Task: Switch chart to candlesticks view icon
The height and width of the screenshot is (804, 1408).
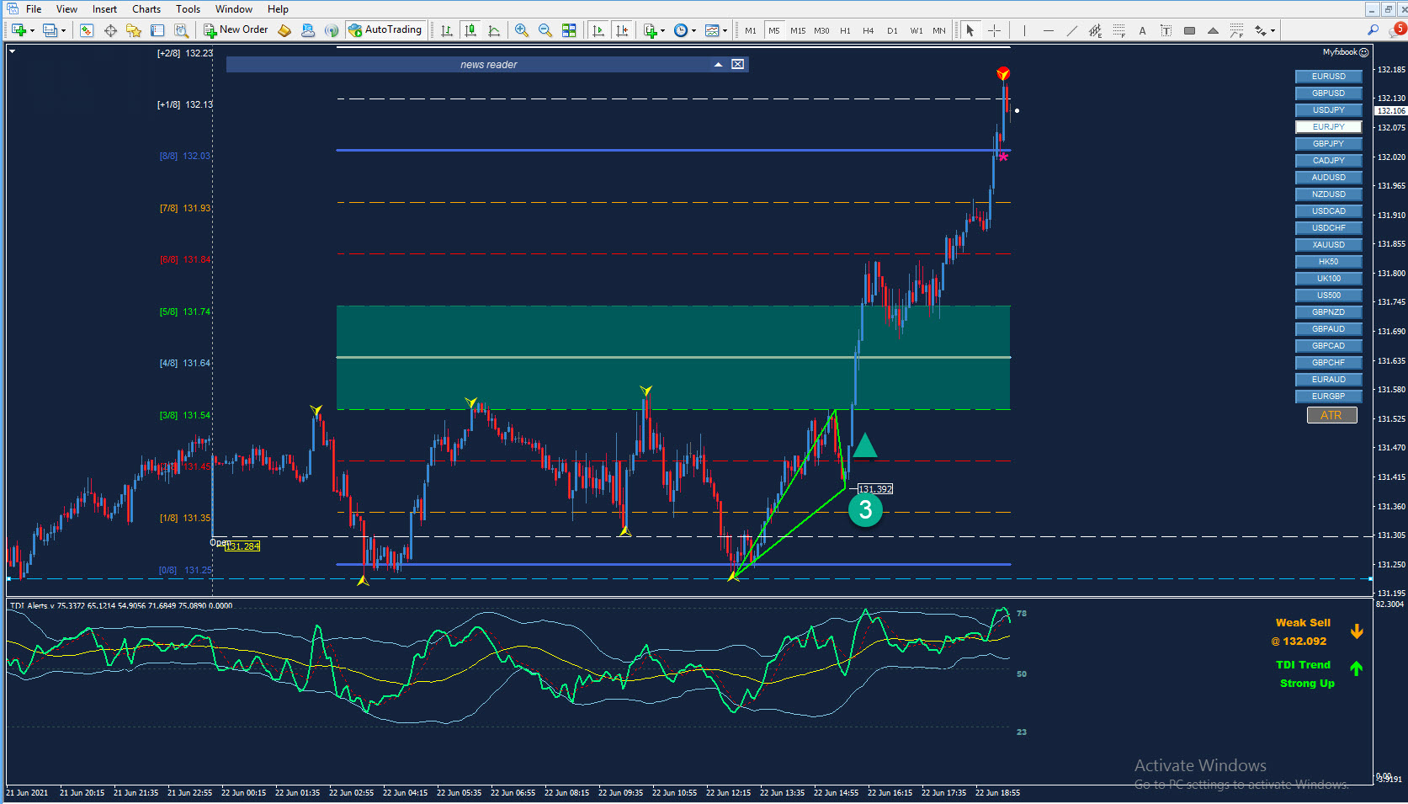Action: 470,30
